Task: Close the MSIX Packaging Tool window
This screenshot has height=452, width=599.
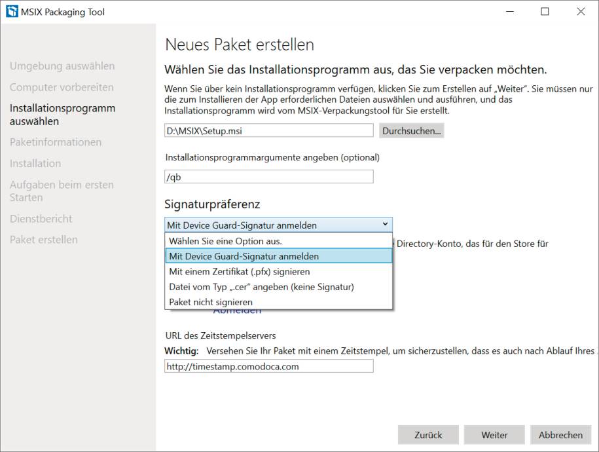Action: pos(581,12)
